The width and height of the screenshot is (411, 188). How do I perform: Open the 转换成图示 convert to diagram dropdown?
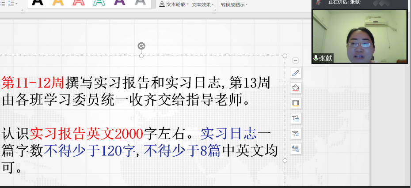pyautogui.click(x=234, y=5)
